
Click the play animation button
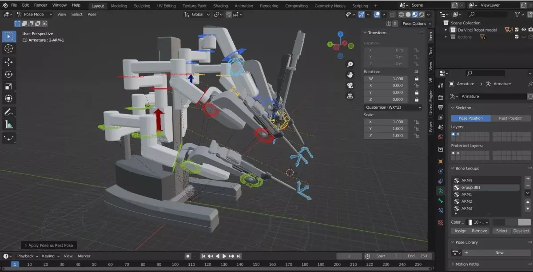[x=224, y=256]
